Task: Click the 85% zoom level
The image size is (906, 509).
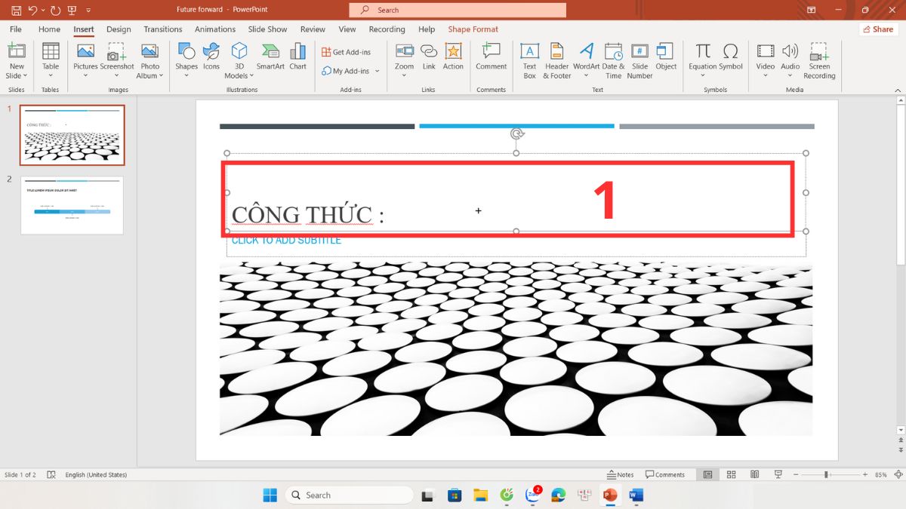Action: click(881, 474)
